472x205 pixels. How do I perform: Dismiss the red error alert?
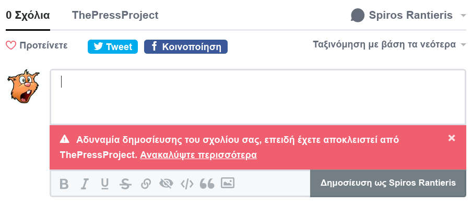coord(452,138)
